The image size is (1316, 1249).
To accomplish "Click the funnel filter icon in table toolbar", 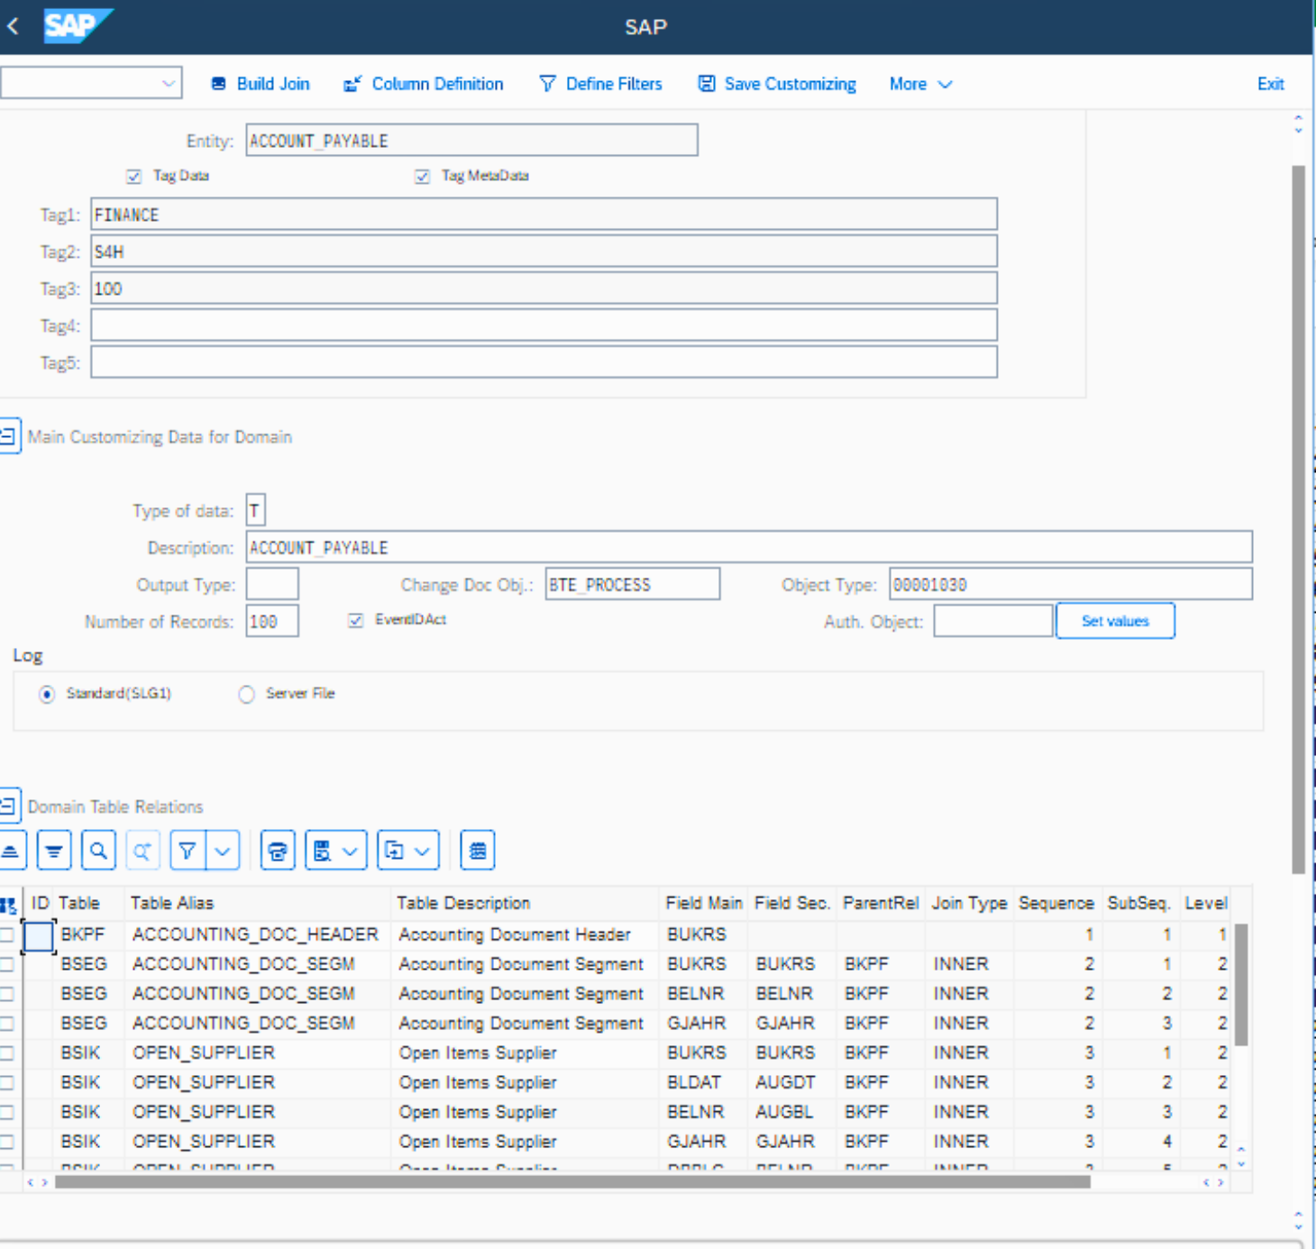I will click(187, 851).
